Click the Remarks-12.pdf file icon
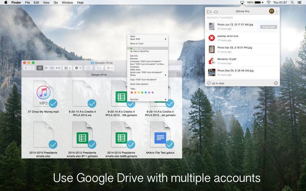This screenshot has height=191, width=306. pos(212,61)
